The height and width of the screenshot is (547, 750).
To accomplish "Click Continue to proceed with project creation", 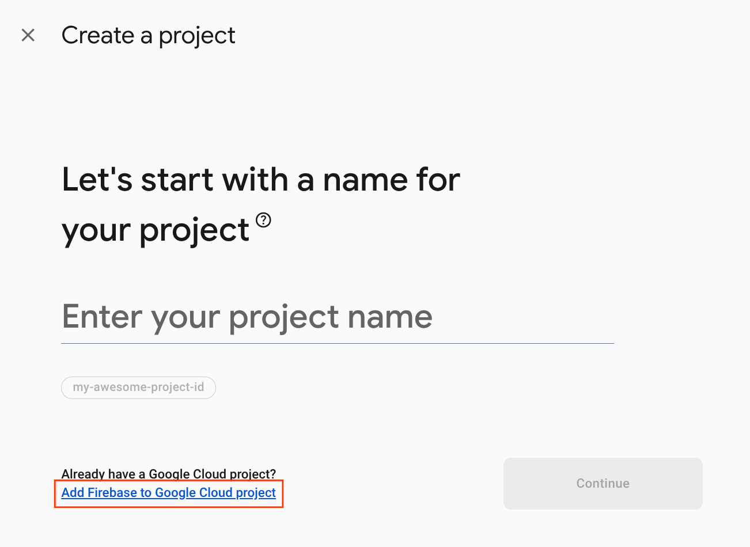I will tap(603, 484).
